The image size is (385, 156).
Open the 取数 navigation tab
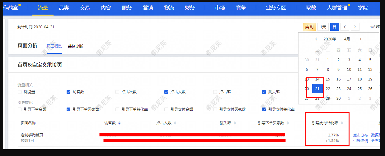[x=311, y=8]
